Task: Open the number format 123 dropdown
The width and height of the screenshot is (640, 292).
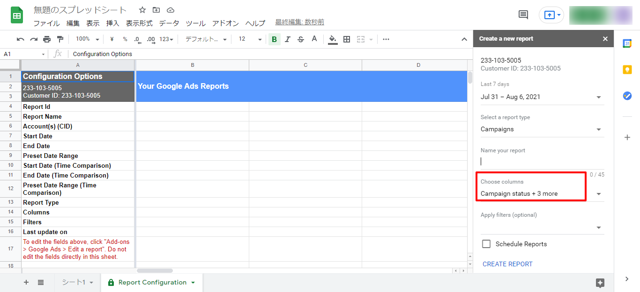Action: (x=166, y=39)
